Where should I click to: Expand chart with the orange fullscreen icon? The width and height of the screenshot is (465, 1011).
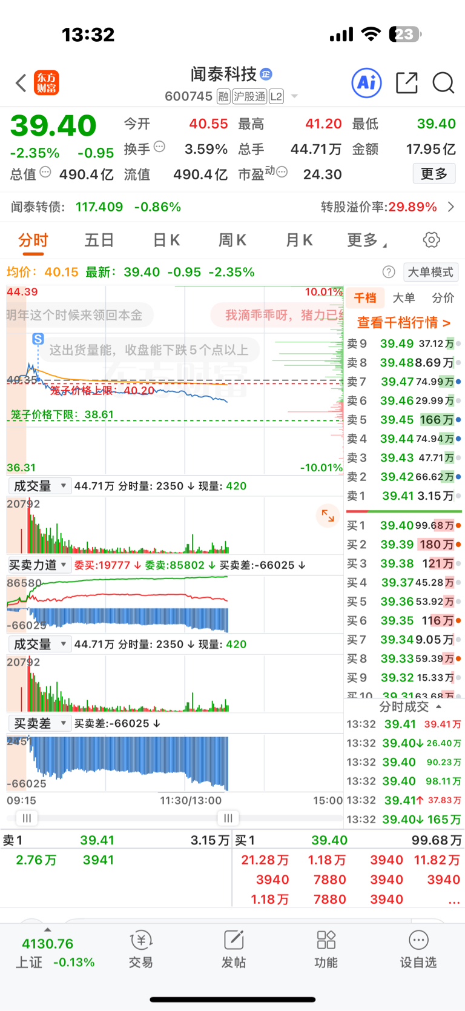[x=328, y=515]
